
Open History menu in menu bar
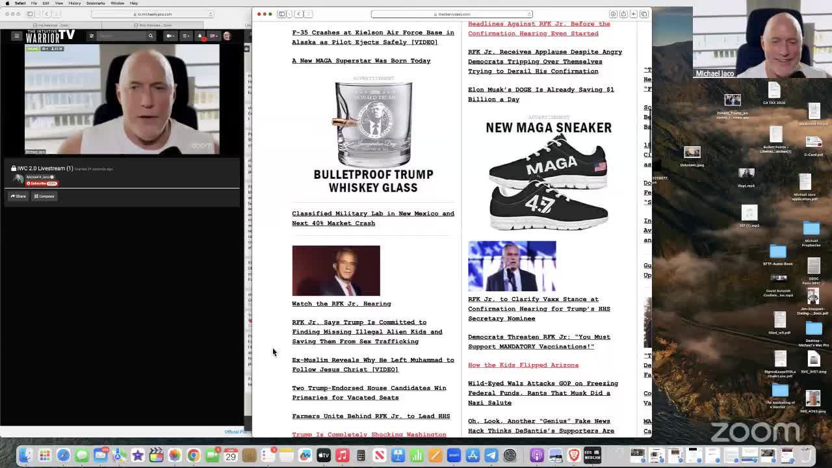tap(75, 3)
